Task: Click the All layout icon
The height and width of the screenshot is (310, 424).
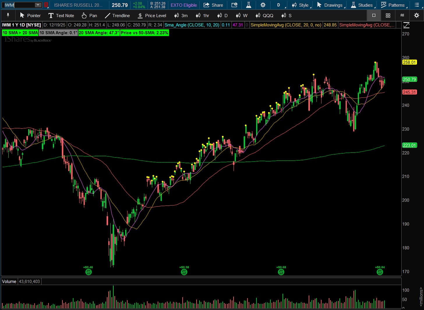Action: [x=402, y=15]
